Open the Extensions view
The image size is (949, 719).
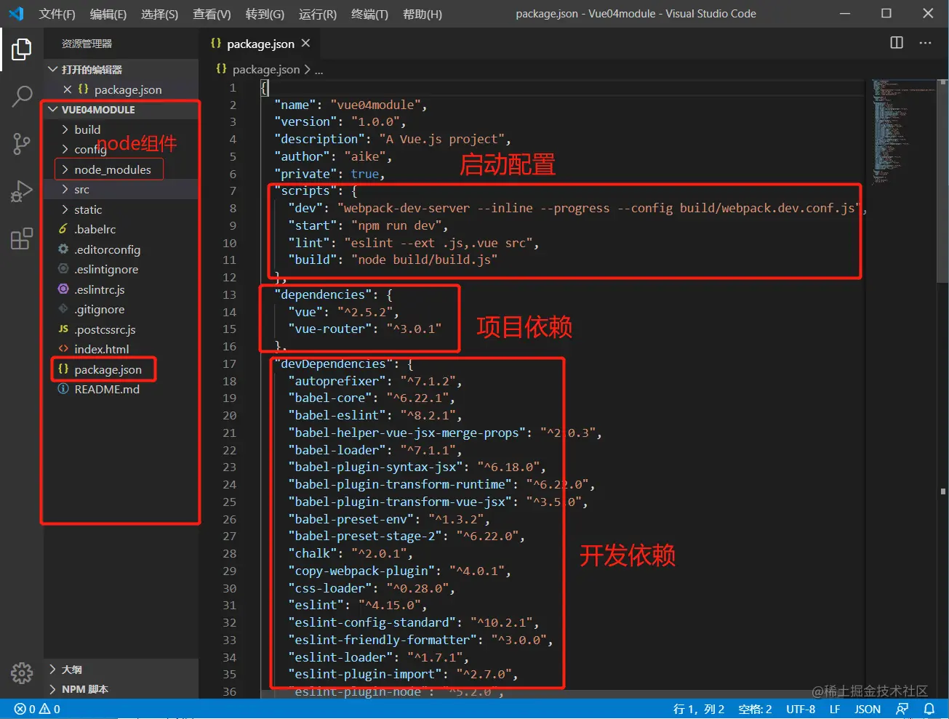point(22,238)
